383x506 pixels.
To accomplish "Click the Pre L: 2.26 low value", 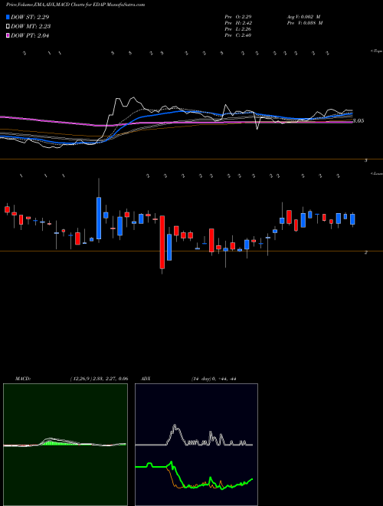I will click(238, 29).
